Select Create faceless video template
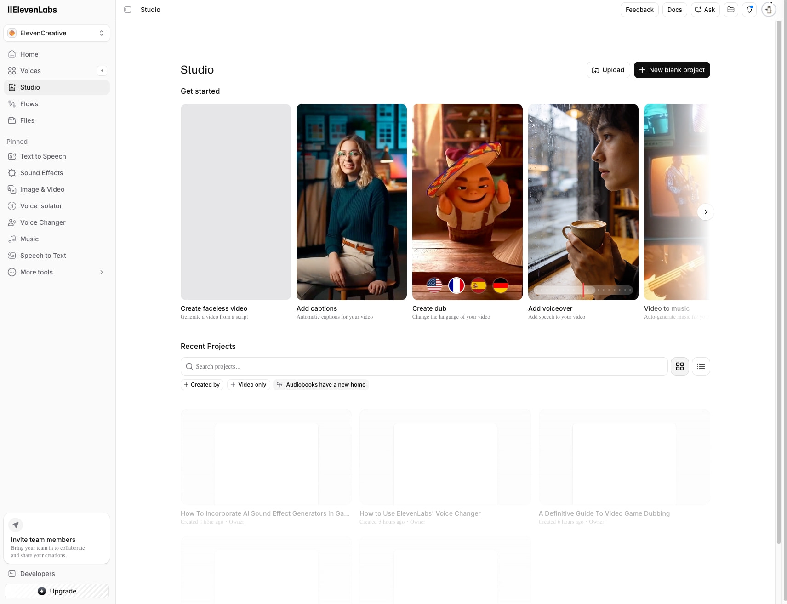This screenshot has width=787, height=604. click(236, 212)
